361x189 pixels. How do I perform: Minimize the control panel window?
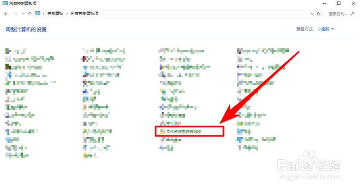325,3
